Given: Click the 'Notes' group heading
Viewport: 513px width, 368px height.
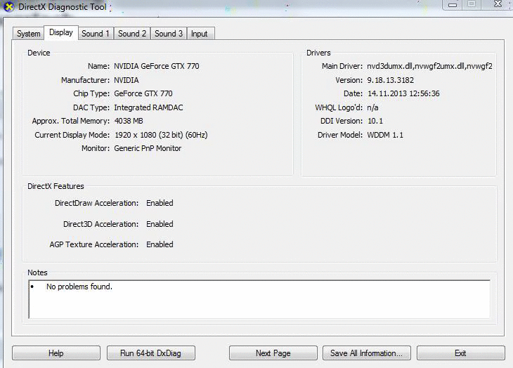Looking at the screenshot, I should 37,272.
